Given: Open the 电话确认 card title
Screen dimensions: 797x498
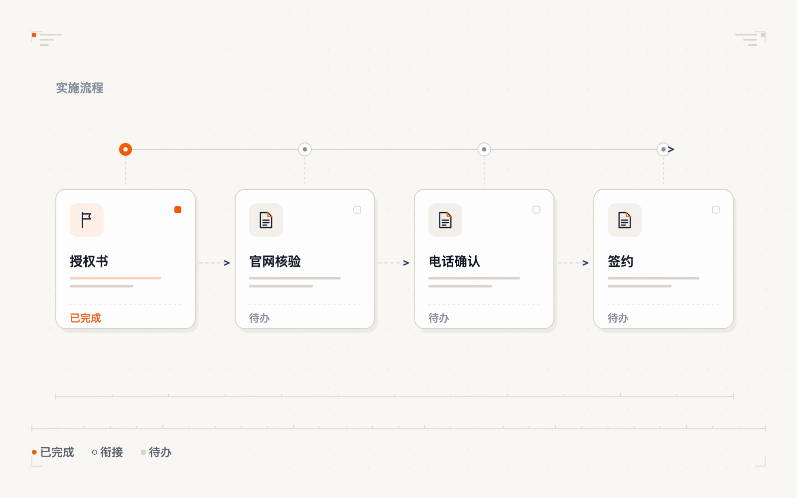Looking at the screenshot, I should (454, 261).
